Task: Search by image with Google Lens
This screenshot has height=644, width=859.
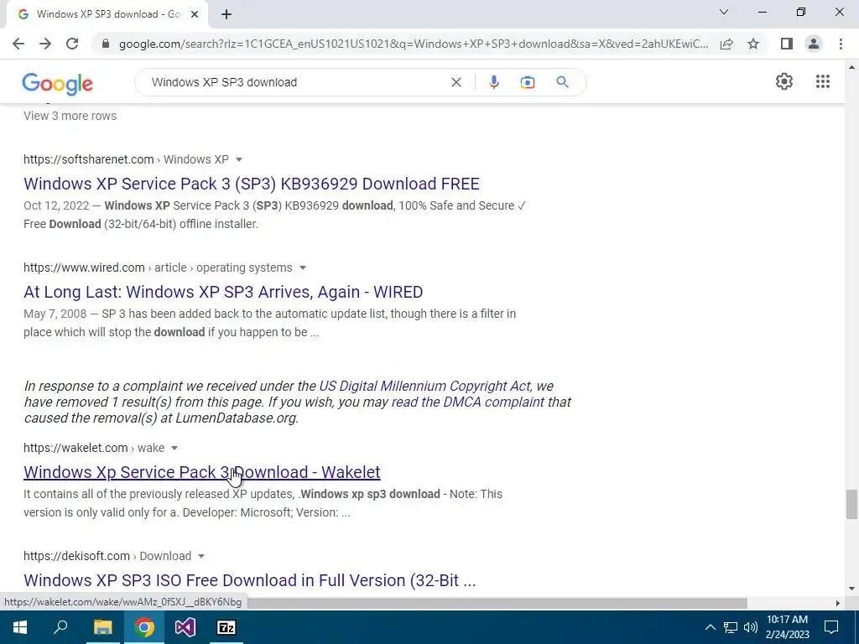Action: click(527, 82)
